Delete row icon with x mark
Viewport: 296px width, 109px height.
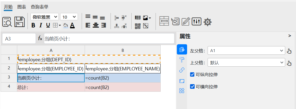pos(124,18)
